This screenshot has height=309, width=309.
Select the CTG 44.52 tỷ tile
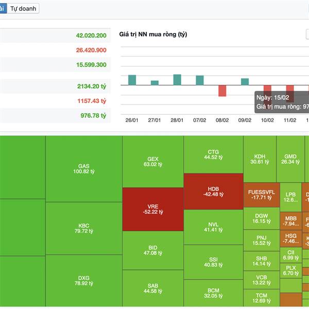(x=213, y=154)
